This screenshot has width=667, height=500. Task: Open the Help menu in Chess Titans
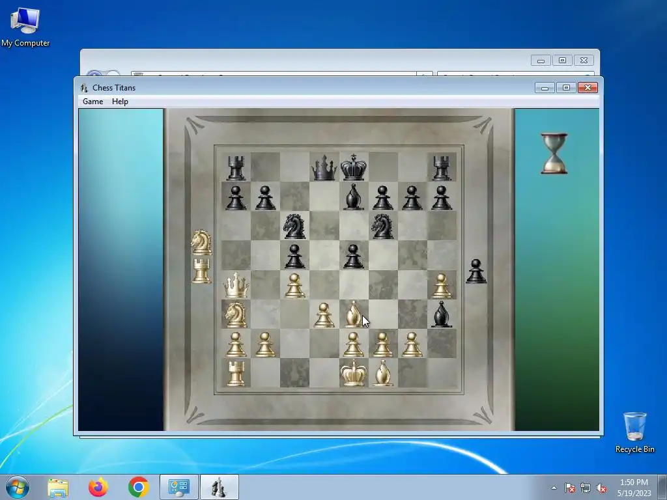tap(120, 102)
